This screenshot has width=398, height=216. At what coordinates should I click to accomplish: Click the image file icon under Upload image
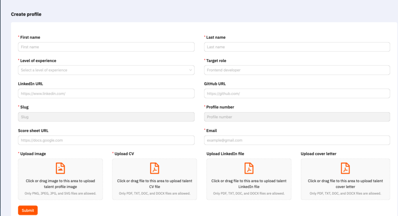(60, 168)
